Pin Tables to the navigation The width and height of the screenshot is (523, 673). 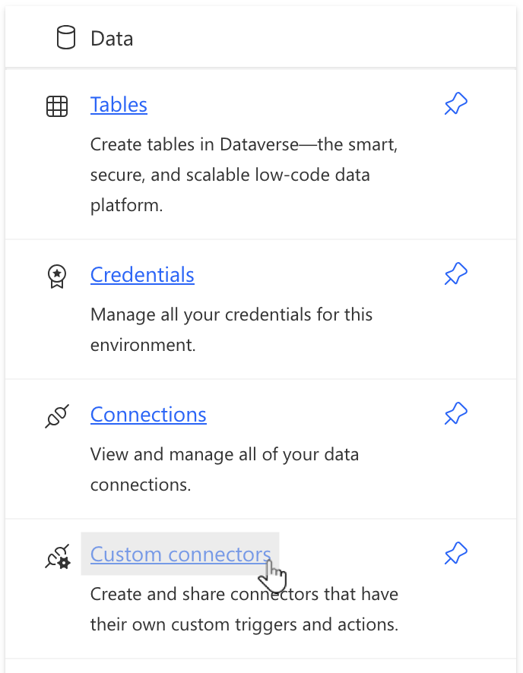point(455,105)
